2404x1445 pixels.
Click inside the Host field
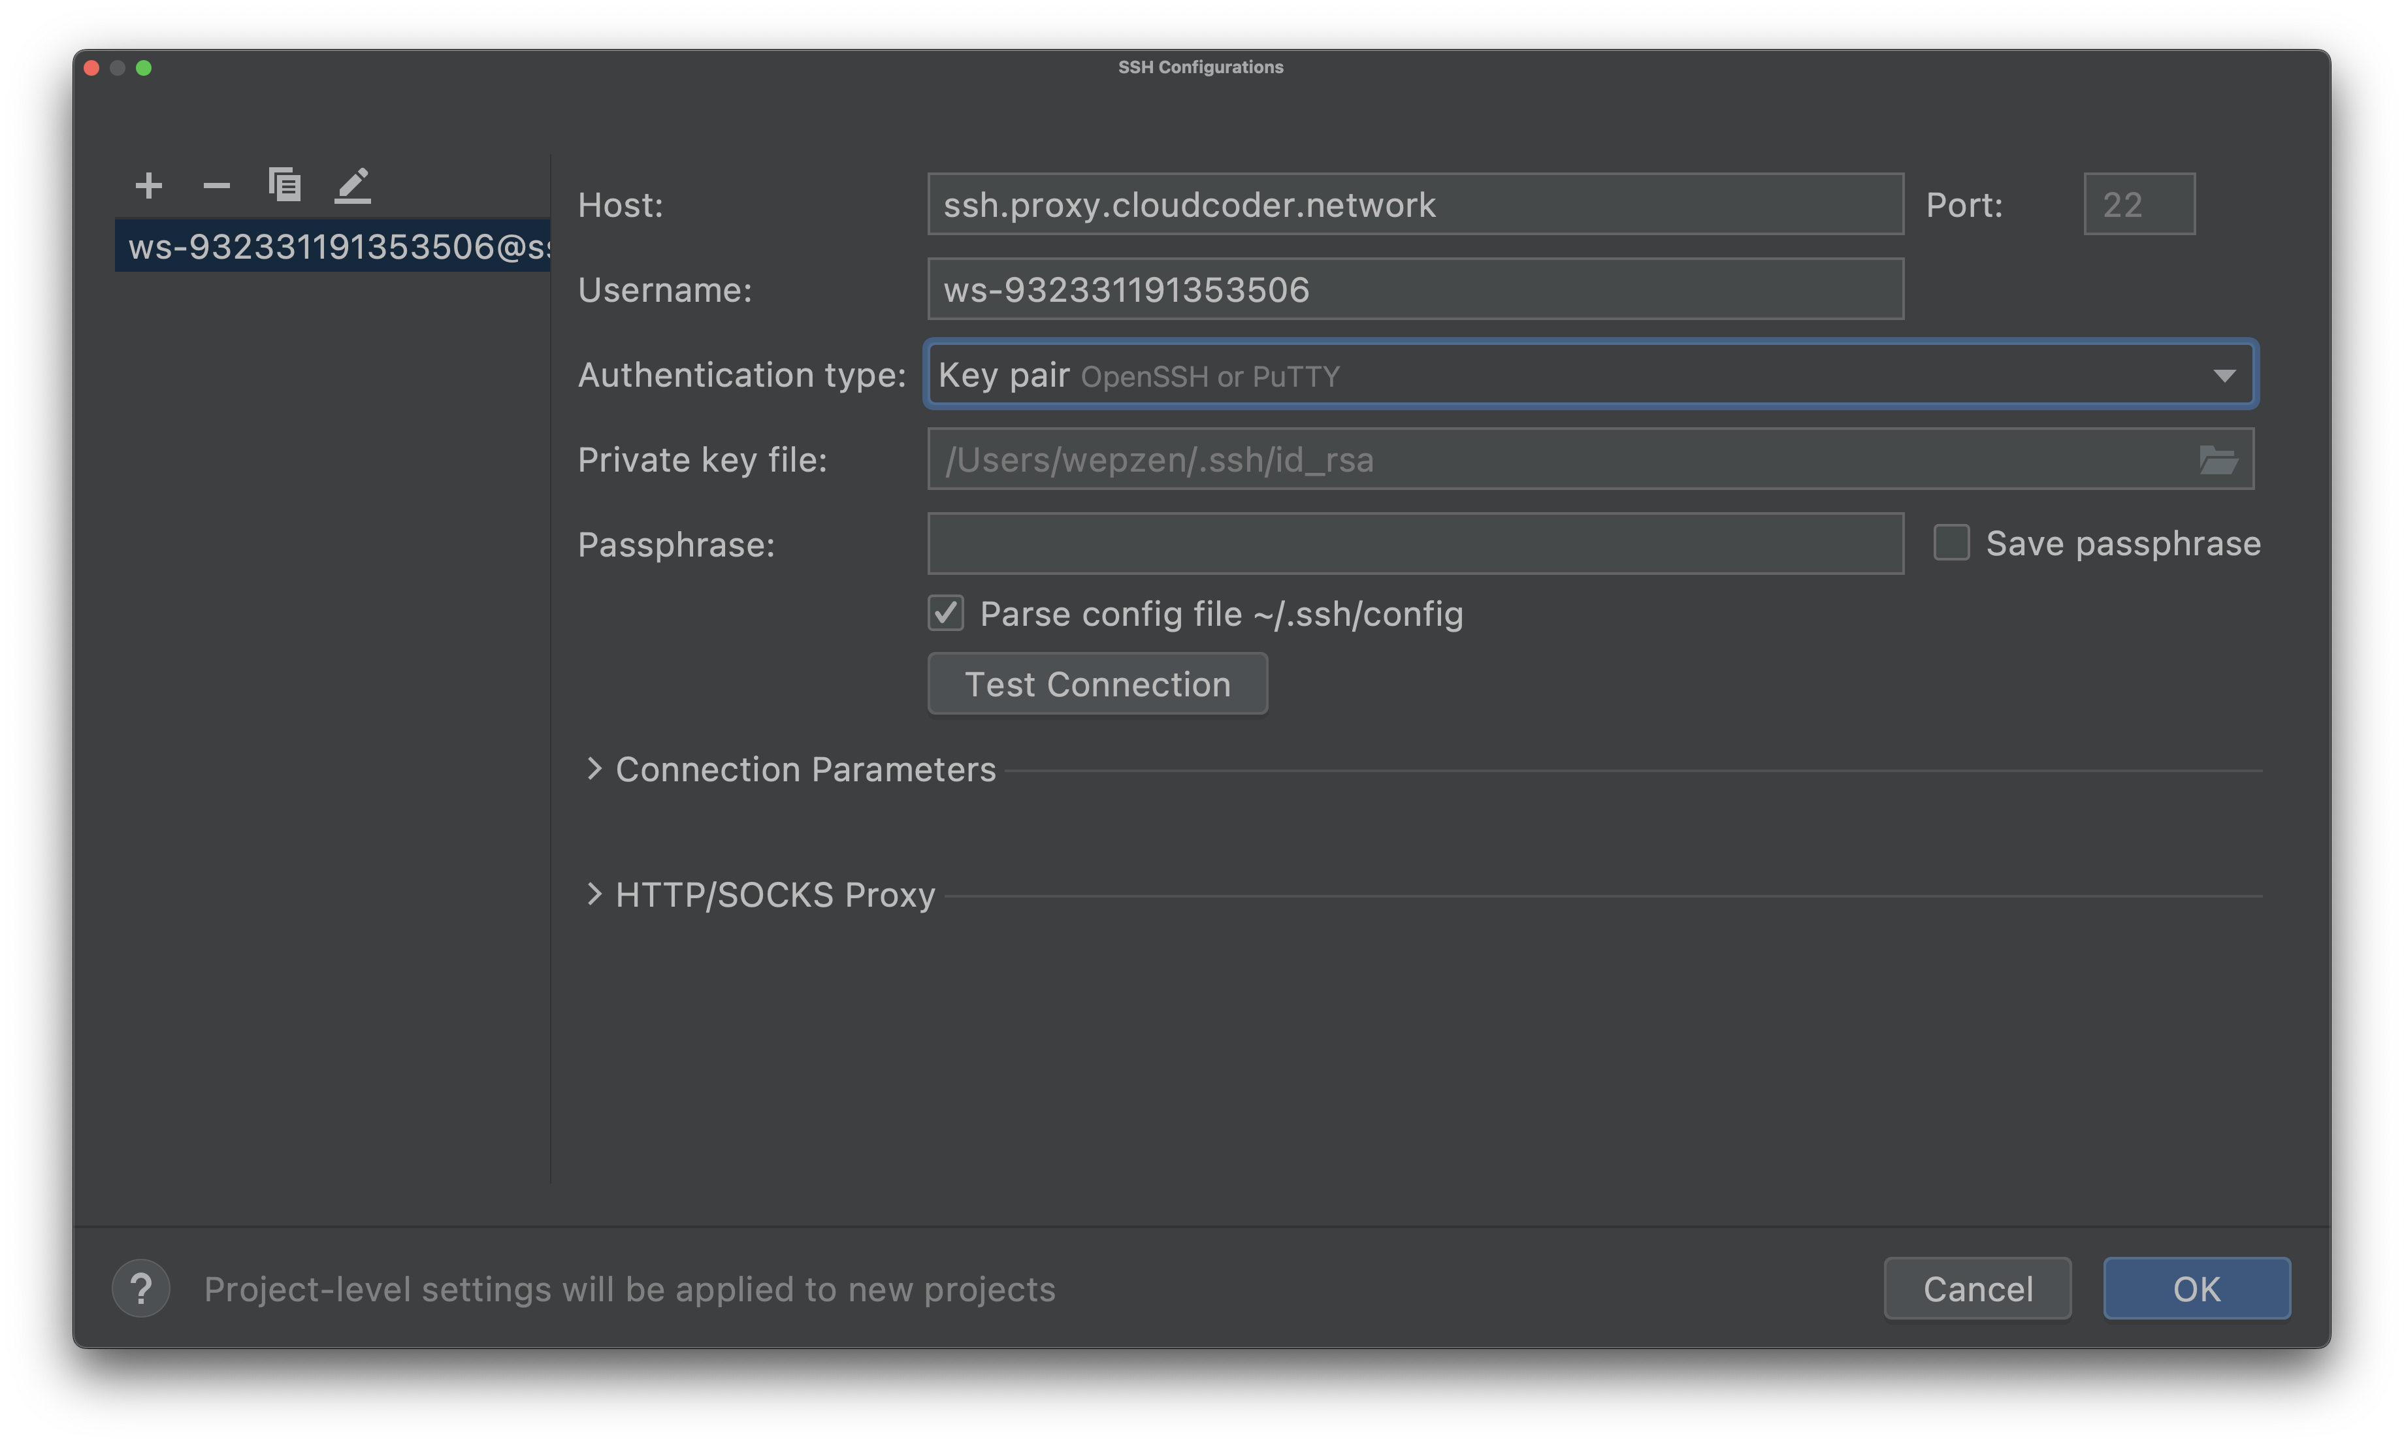[x=1414, y=204]
